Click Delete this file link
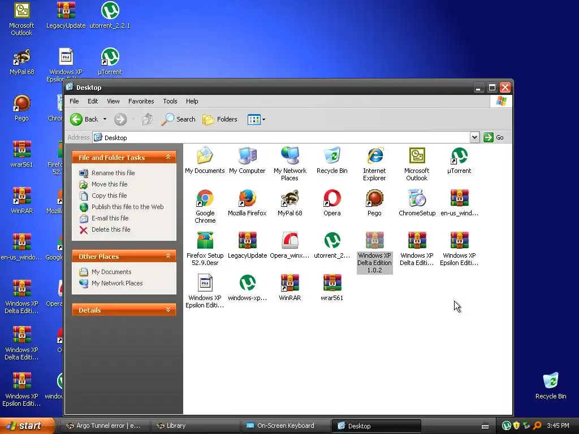Viewport: 579px width, 434px height. pyautogui.click(x=111, y=229)
